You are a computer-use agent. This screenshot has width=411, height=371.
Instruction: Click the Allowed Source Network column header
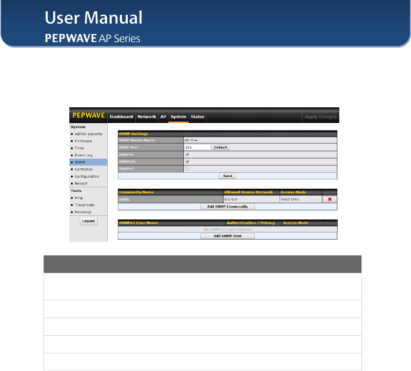(251, 192)
